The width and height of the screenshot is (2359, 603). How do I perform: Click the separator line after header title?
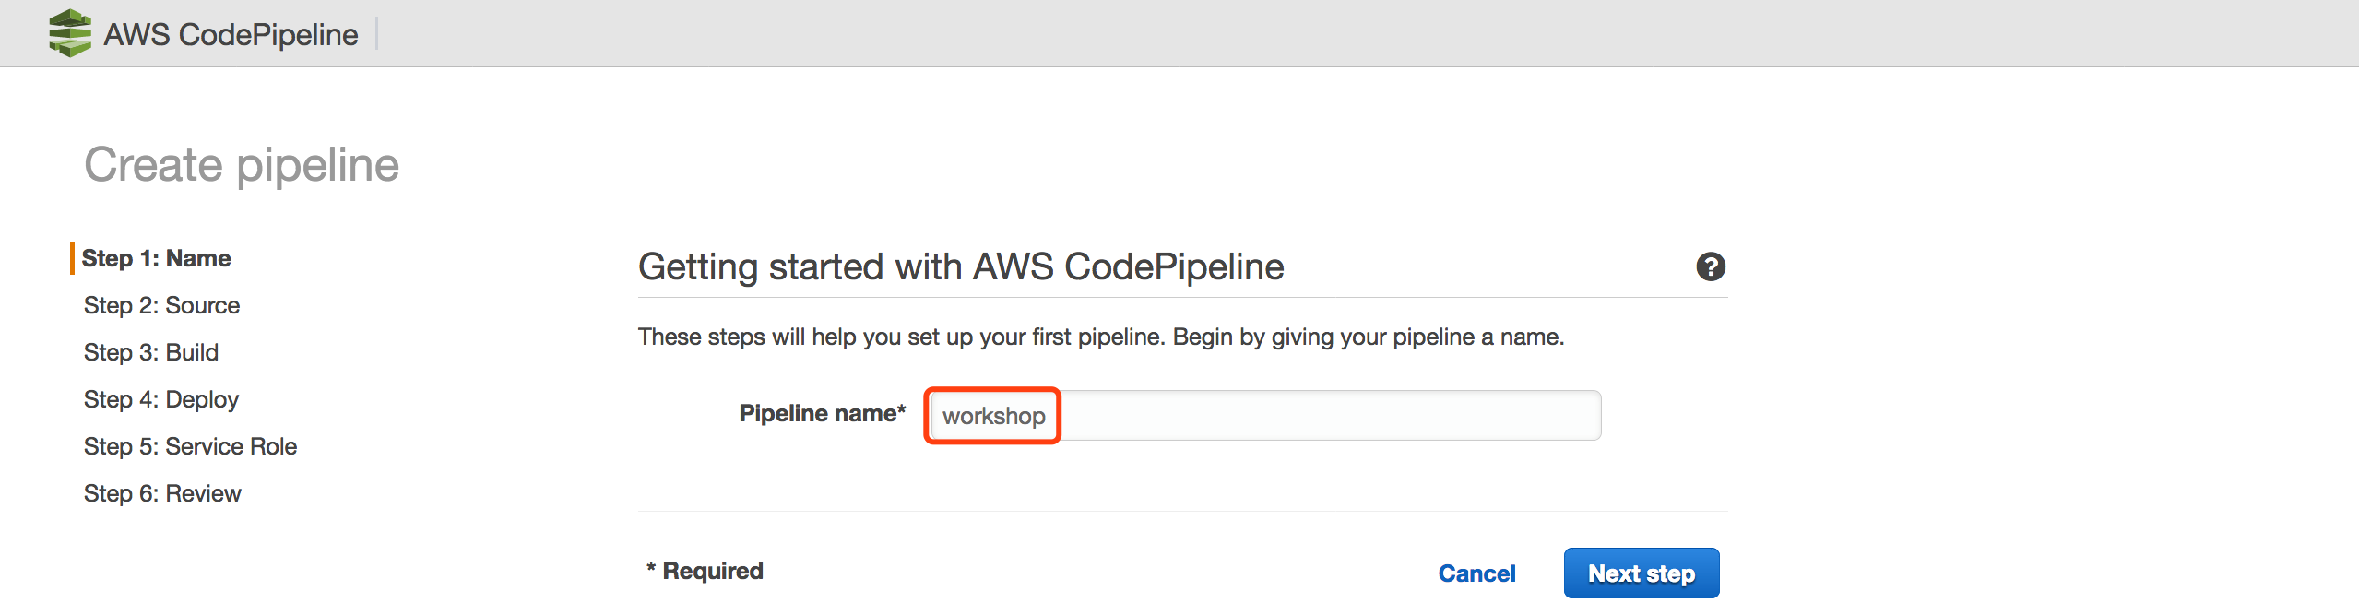point(377,34)
